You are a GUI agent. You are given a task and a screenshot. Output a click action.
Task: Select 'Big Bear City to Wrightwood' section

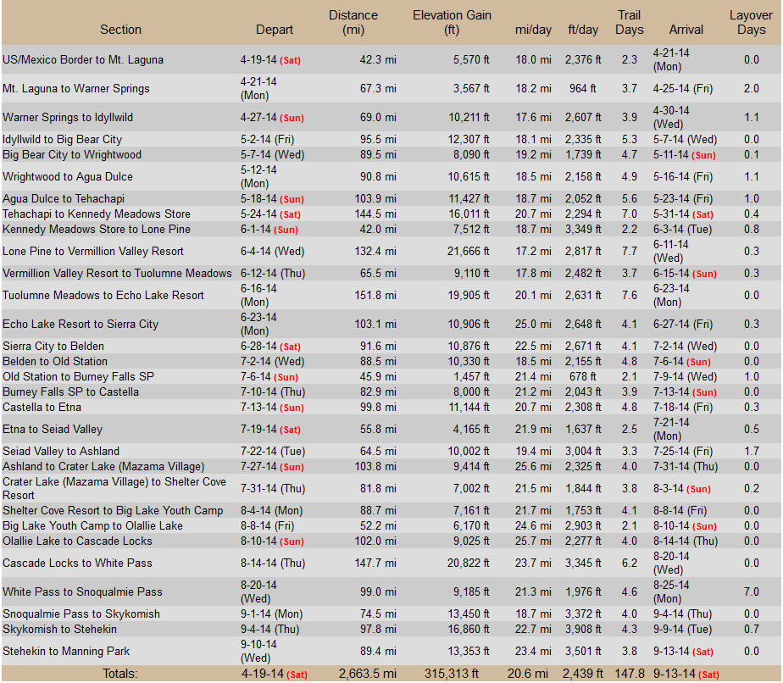point(72,155)
